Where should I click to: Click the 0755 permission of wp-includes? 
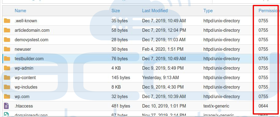coord(263,87)
